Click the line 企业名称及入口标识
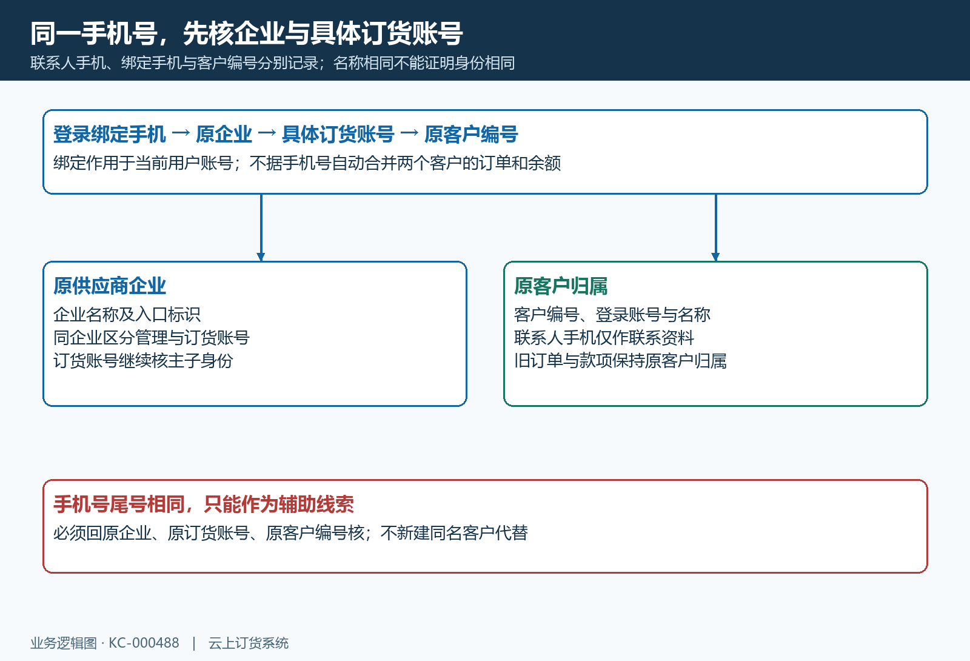 tap(127, 315)
